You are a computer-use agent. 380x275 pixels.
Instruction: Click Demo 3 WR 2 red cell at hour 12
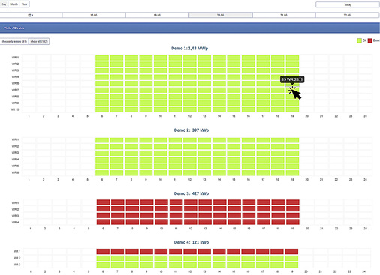point(191,208)
